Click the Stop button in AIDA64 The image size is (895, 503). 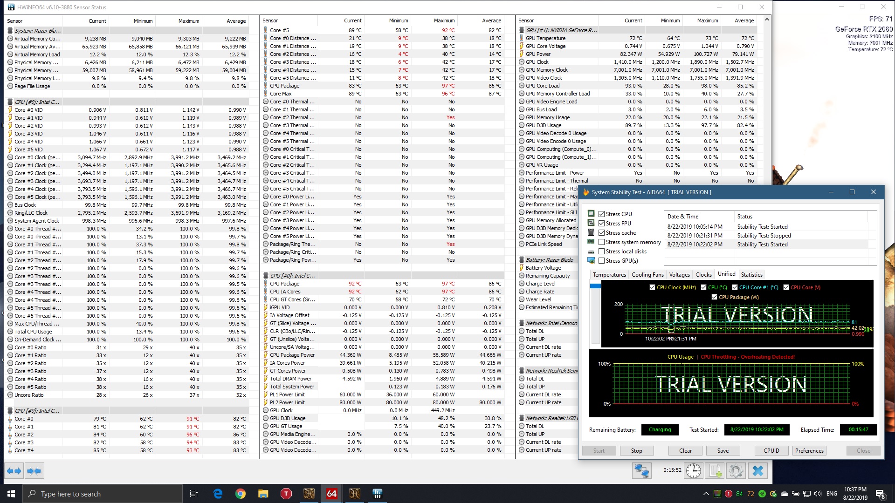coord(636,451)
